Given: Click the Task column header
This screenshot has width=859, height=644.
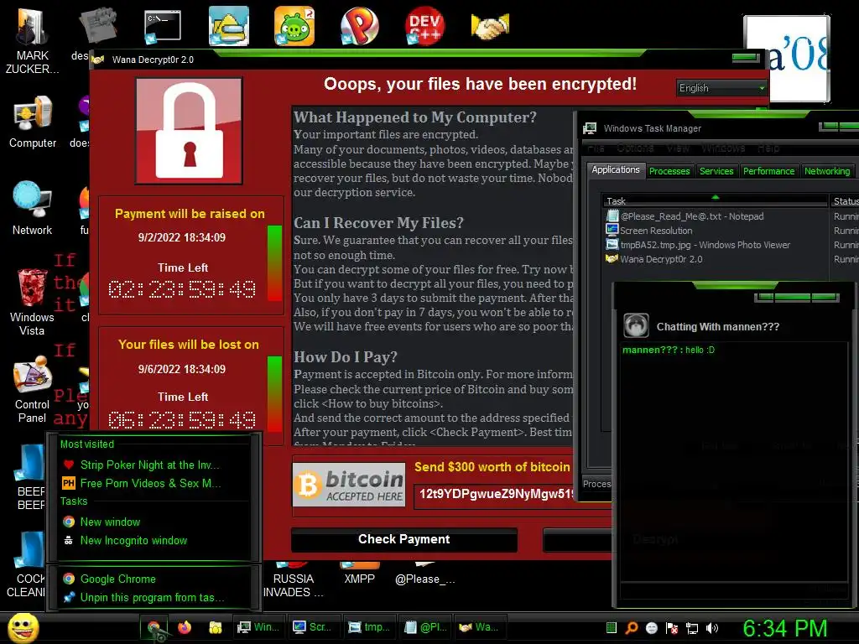Looking at the screenshot, I should coord(715,201).
